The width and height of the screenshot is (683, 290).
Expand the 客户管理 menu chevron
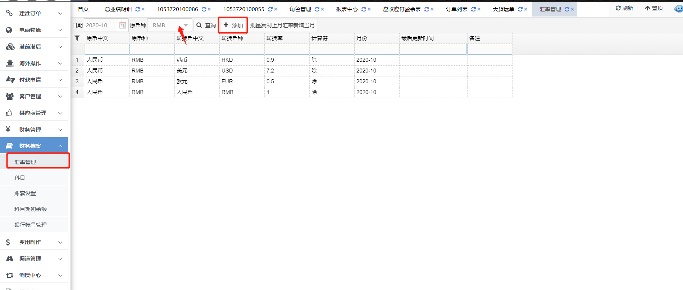point(60,96)
